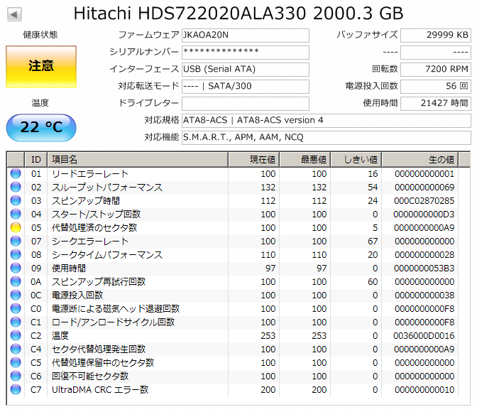This screenshot has height=412, width=477.
Task: Click the masked シリアルナンバー field
Action: click(246, 53)
